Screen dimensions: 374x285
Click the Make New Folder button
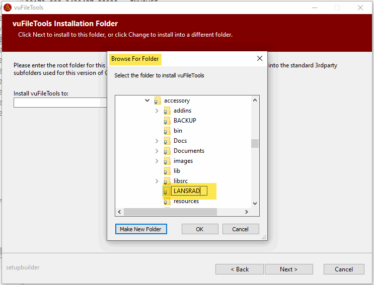140,229
